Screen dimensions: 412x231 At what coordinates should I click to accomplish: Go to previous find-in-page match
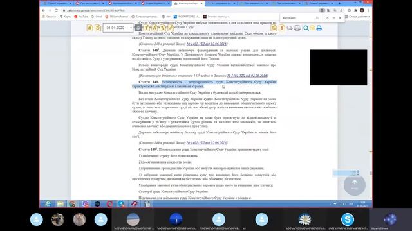click(328, 18)
